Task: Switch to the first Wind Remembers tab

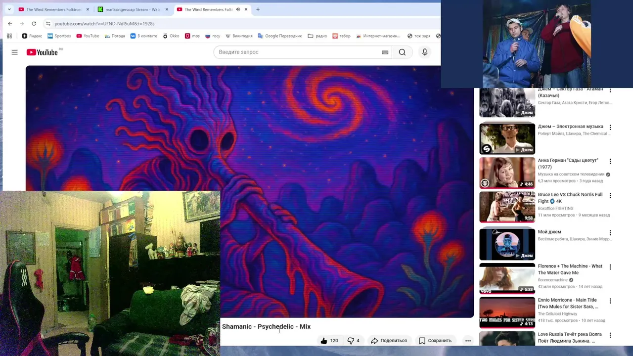Action: (54, 9)
